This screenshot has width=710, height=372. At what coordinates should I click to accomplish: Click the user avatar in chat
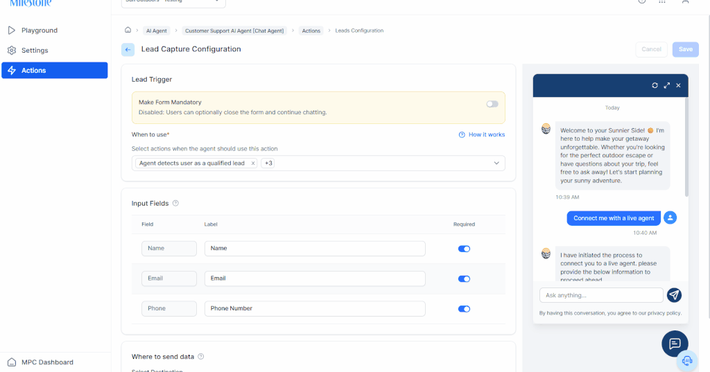[x=670, y=218]
